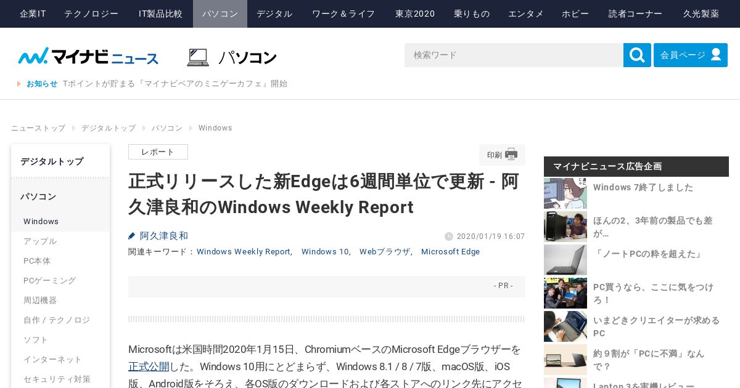
Task: Click the article headline 正式リリースした新Edge
Action: [324, 194]
